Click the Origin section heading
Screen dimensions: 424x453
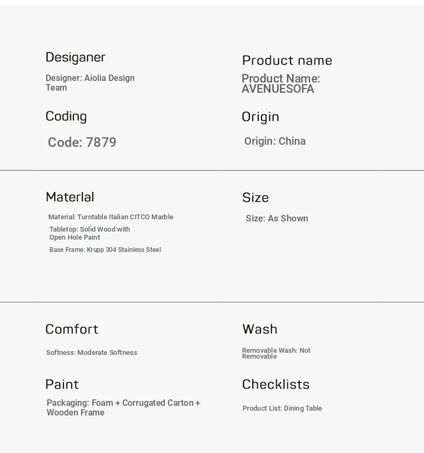pos(260,117)
